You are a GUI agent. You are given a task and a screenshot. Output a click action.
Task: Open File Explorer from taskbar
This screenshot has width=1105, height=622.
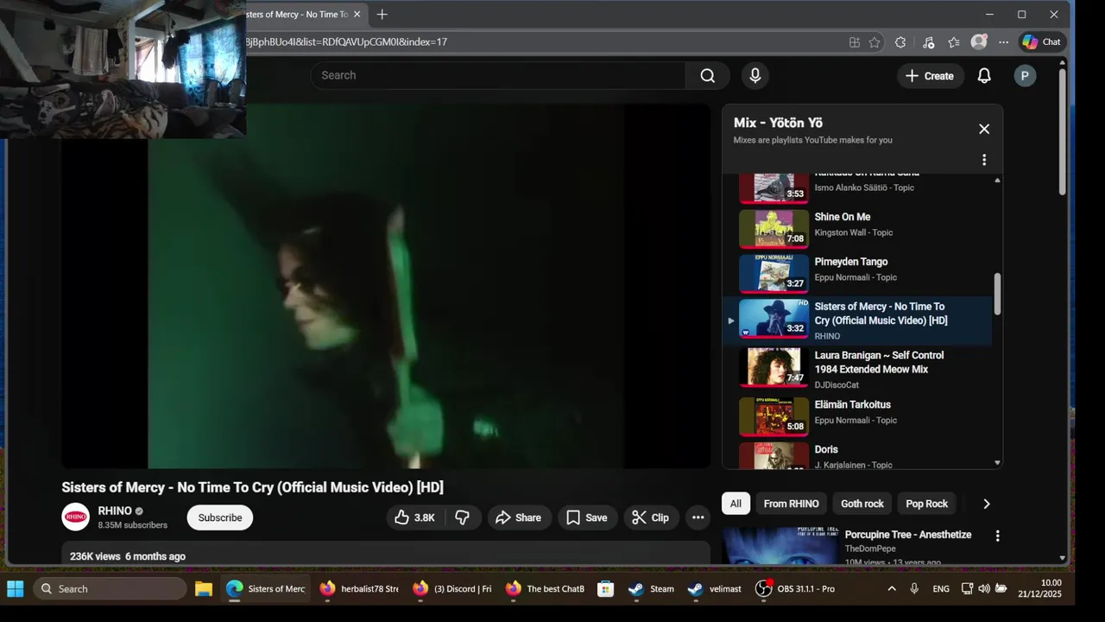pos(204,589)
